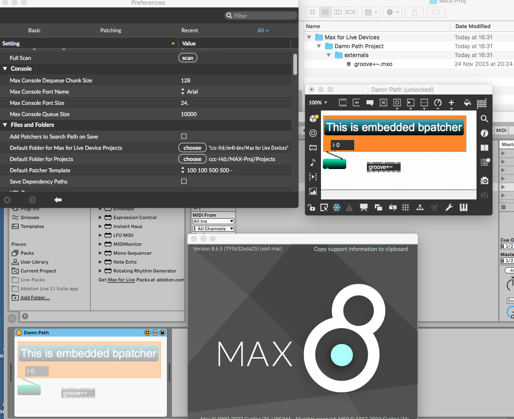The width and height of the screenshot is (514, 419).
Task: Open the 100% zoom dropdown
Action: [x=318, y=103]
